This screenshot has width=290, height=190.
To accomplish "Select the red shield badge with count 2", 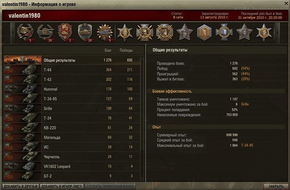I will [65, 33].
